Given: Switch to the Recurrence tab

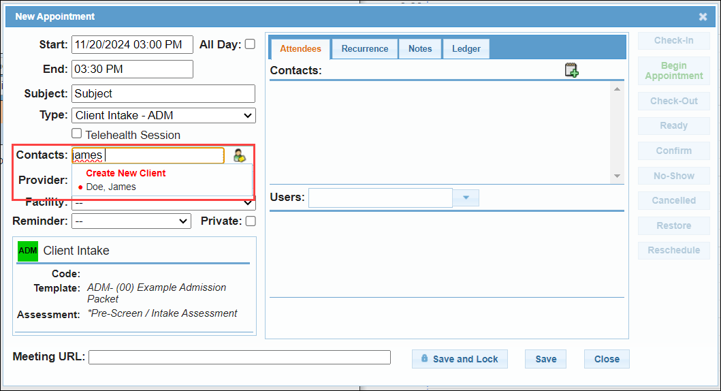Looking at the screenshot, I should pos(365,49).
